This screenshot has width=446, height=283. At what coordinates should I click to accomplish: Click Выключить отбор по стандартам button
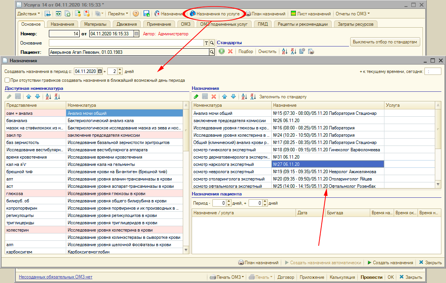384,42
